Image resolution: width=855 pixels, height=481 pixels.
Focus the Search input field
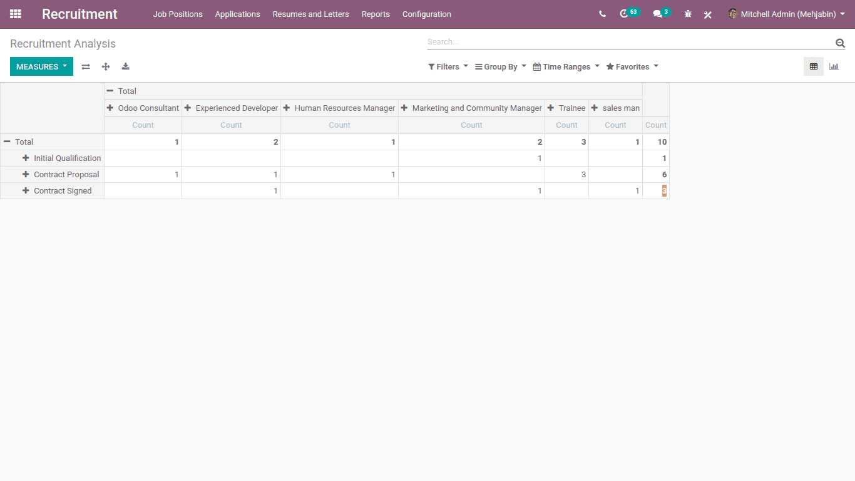(x=630, y=42)
